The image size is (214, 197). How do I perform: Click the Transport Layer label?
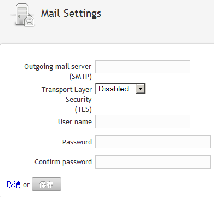(x=67, y=90)
